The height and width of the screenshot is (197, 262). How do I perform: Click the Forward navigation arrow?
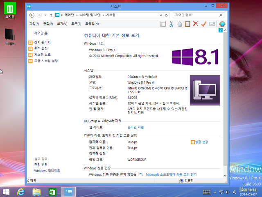tap(39, 15)
